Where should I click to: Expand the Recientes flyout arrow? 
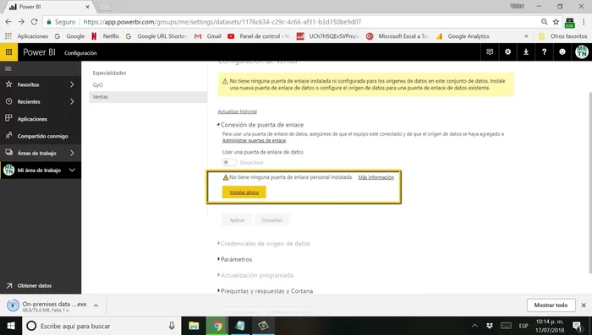point(72,101)
